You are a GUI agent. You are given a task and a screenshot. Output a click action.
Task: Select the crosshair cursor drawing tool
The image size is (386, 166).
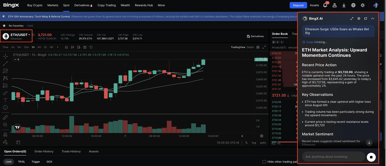(5, 56)
